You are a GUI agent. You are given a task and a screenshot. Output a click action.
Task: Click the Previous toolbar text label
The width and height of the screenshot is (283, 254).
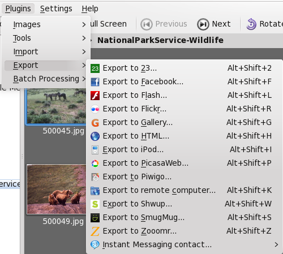click(171, 24)
